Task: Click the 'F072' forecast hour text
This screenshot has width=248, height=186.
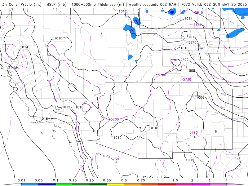Action: point(186,5)
